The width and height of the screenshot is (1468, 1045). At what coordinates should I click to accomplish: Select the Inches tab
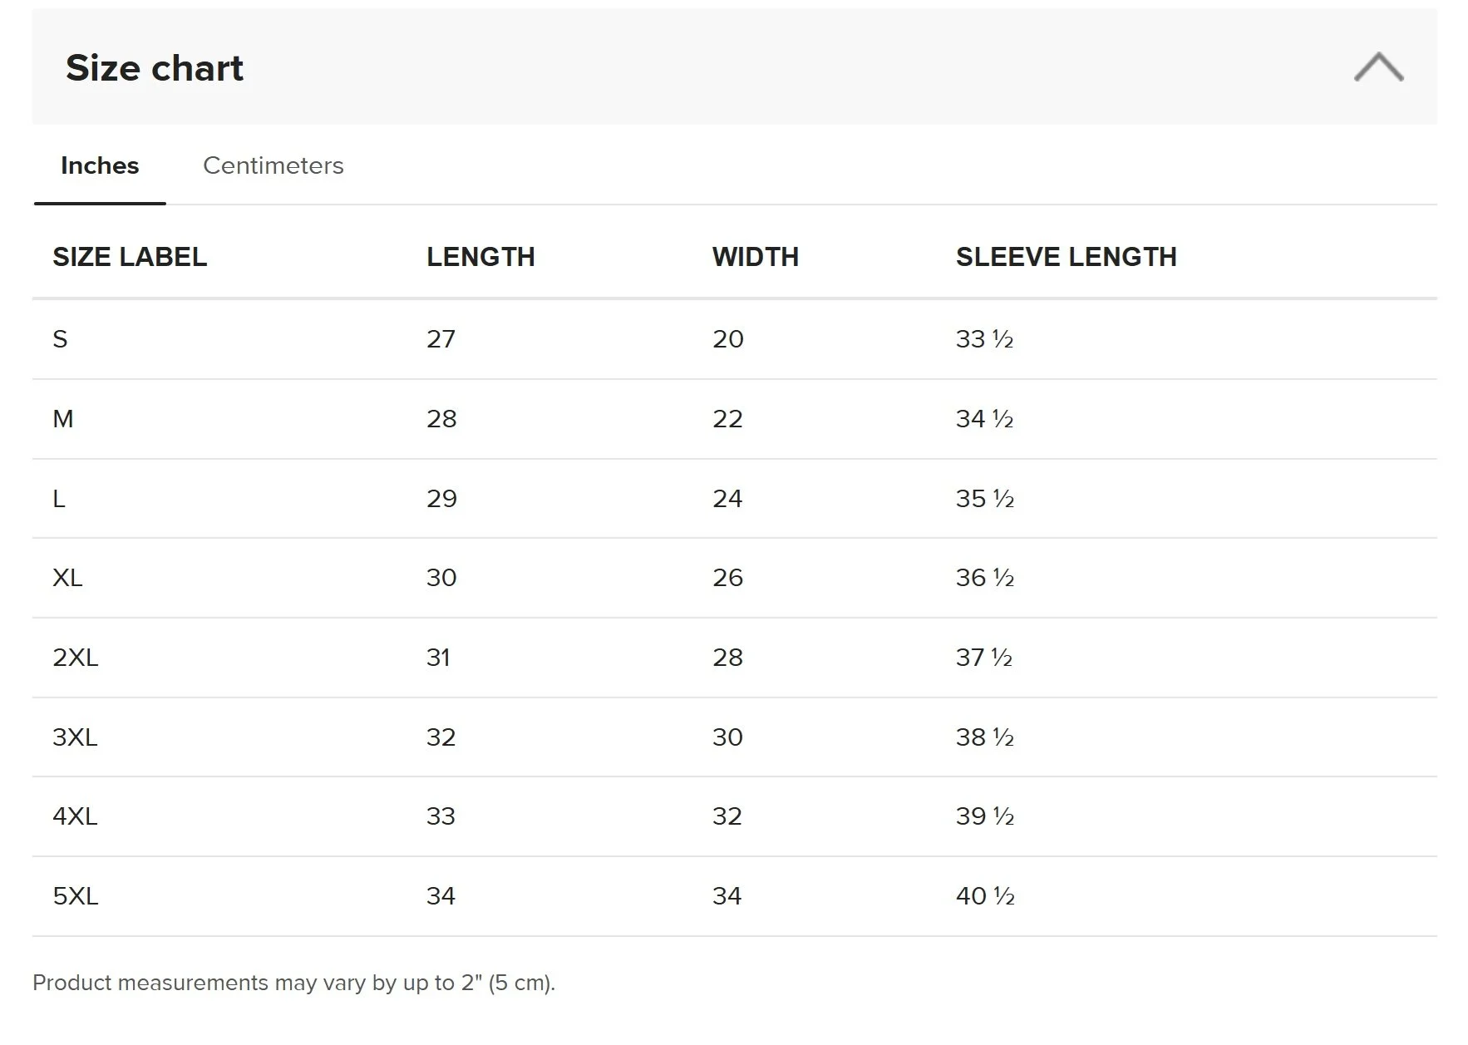tap(100, 165)
